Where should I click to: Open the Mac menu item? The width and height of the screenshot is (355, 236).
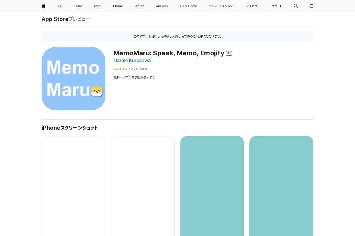pyautogui.click(x=79, y=6)
